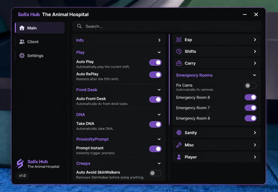Enable the Fix Cams toggle
Viewport: 278px width, 192px height.
[x=251, y=86]
